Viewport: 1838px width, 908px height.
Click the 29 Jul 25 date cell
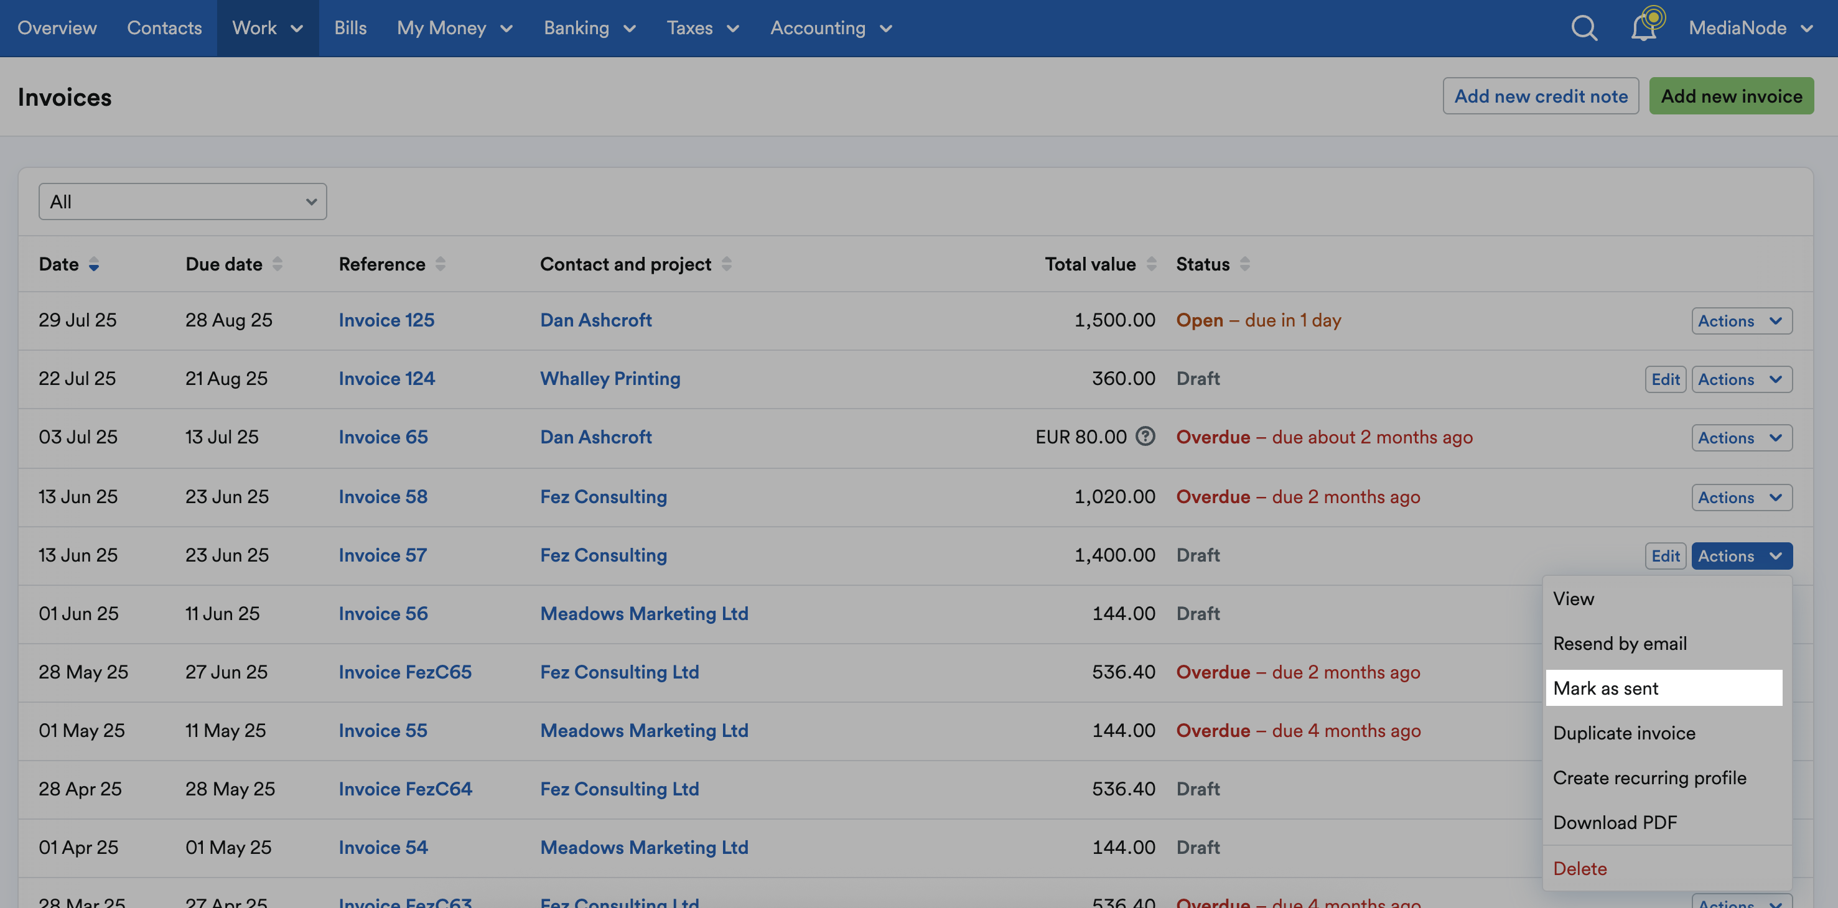coord(78,320)
